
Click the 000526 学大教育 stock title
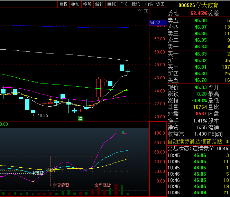198,5
